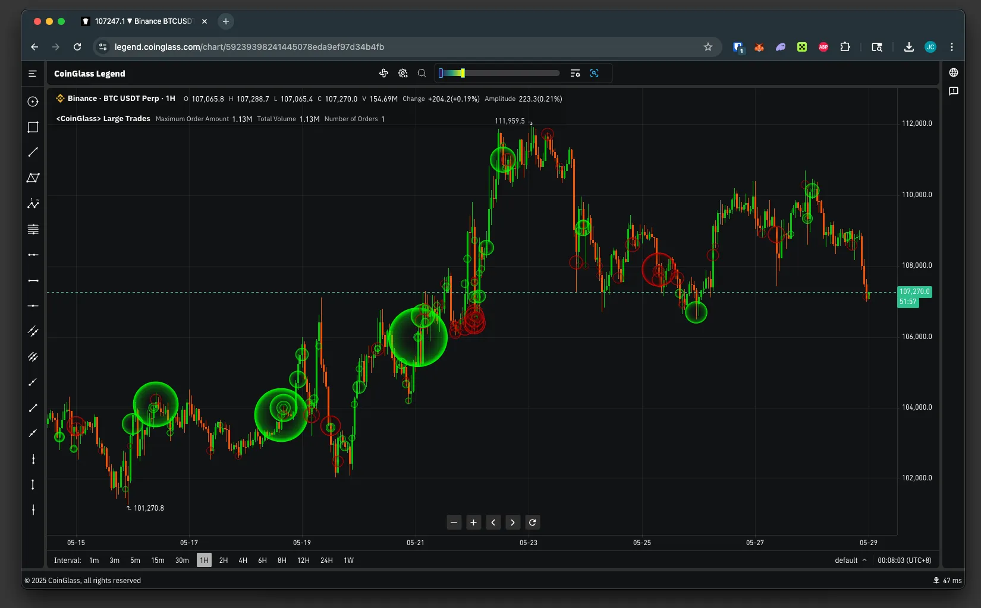Click the refresh chart button

point(532,522)
